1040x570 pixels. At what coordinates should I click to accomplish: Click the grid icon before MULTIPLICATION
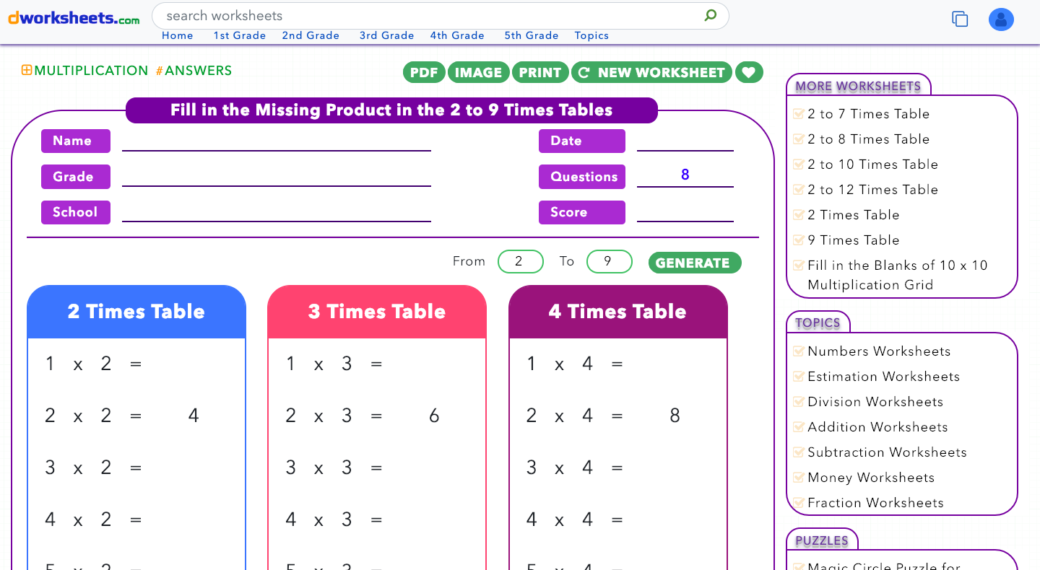pyautogui.click(x=25, y=70)
